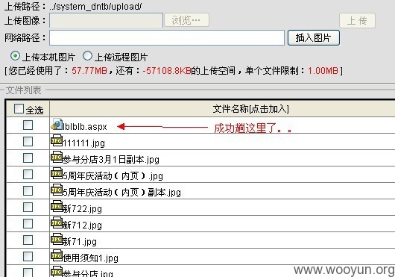Check the box for 5周年庆活动(内页).jpg

click(x=28, y=174)
